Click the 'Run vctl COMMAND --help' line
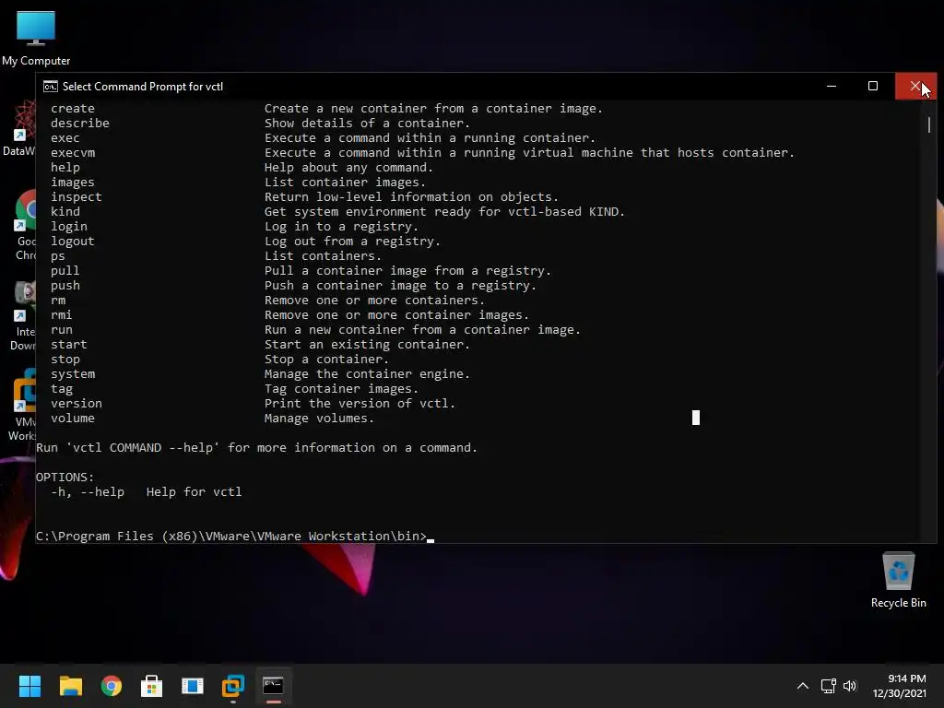The width and height of the screenshot is (944, 708). [256, 447]
